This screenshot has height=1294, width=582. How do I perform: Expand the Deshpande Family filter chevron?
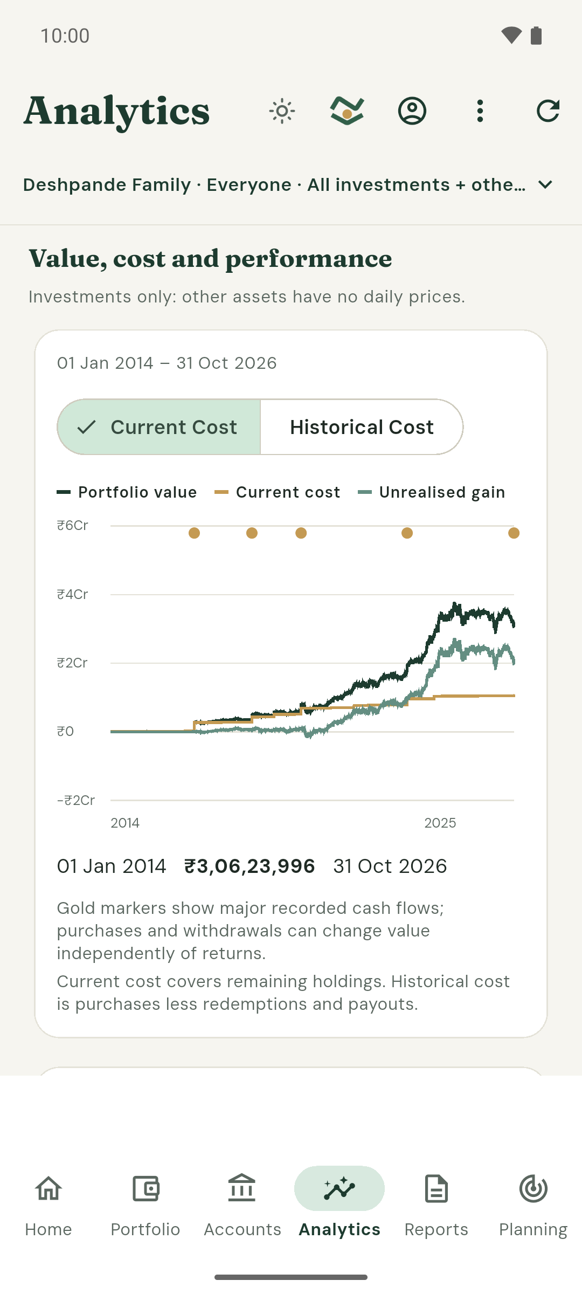click(x=545, y=185)
